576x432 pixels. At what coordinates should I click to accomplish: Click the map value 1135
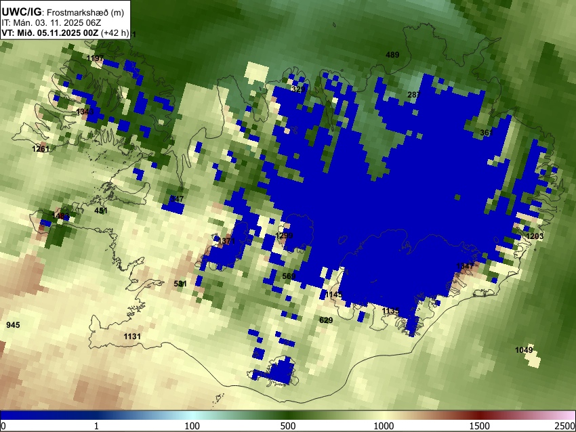[390, 311]
